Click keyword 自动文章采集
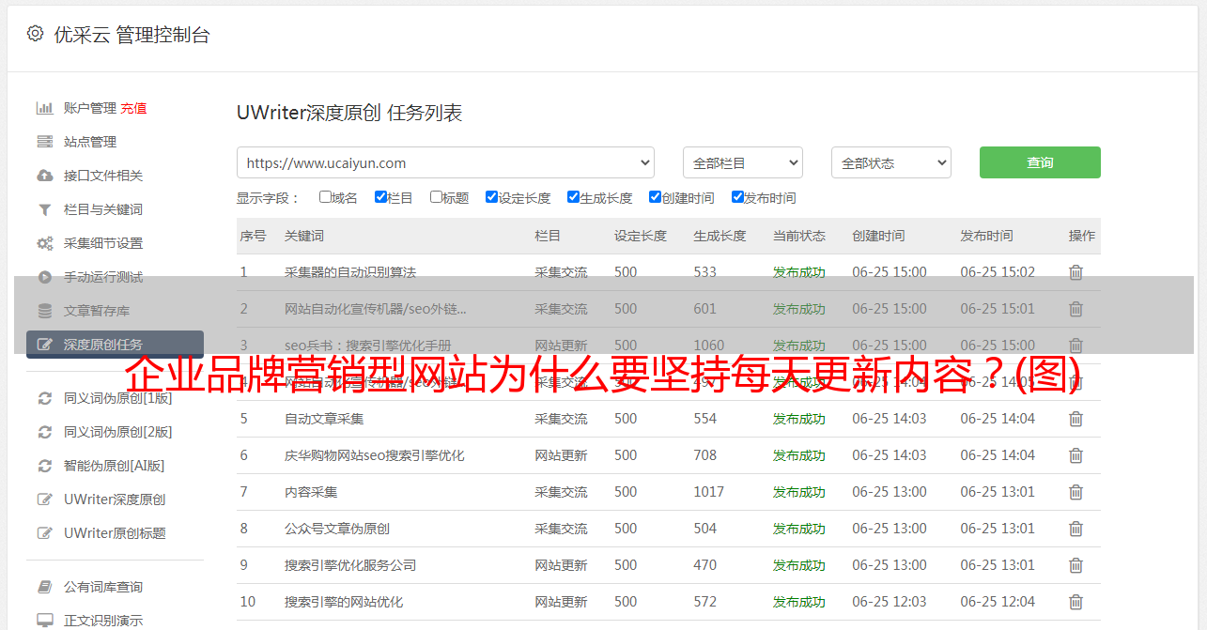 (324, 419)
